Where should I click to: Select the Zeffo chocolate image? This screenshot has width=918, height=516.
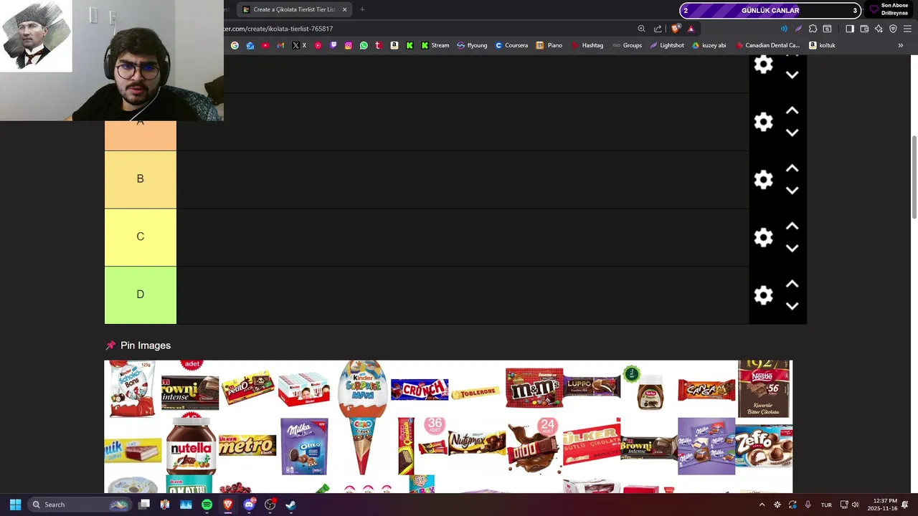pos(764,446)
